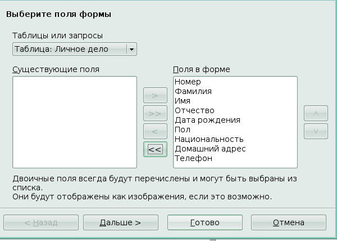Screen dimensions: 337x241
Task: Click the add single field (>) button
Action: [x=155, y=95]
